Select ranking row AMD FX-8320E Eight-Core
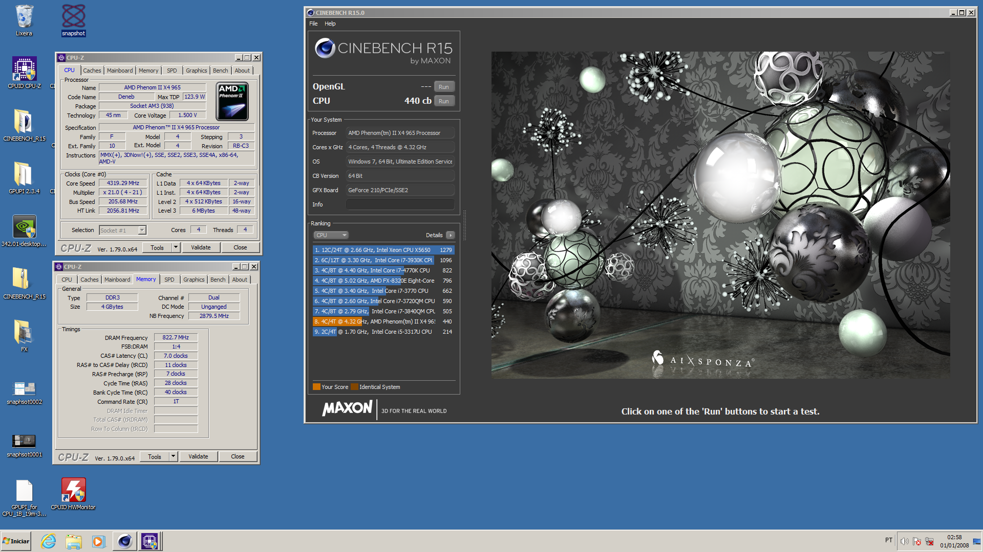This screenshot has width=983, height=552. pos(383,281)
